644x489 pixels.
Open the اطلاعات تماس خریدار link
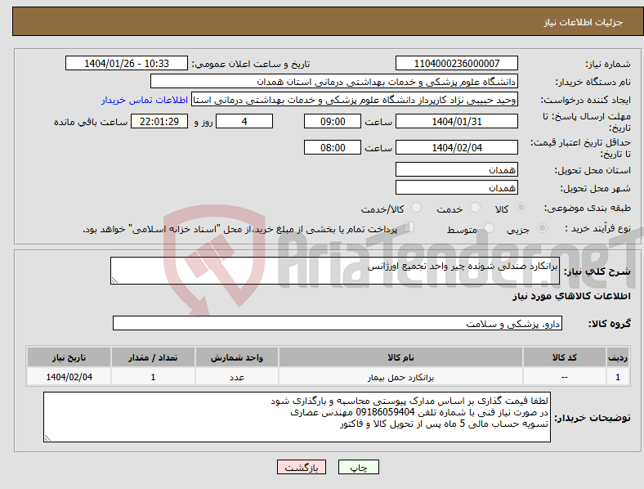coord(145,100)
